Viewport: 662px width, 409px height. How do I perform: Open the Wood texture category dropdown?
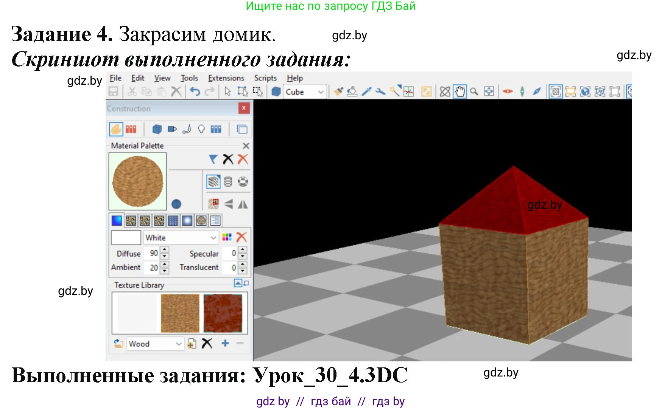[x=179, y=344]
